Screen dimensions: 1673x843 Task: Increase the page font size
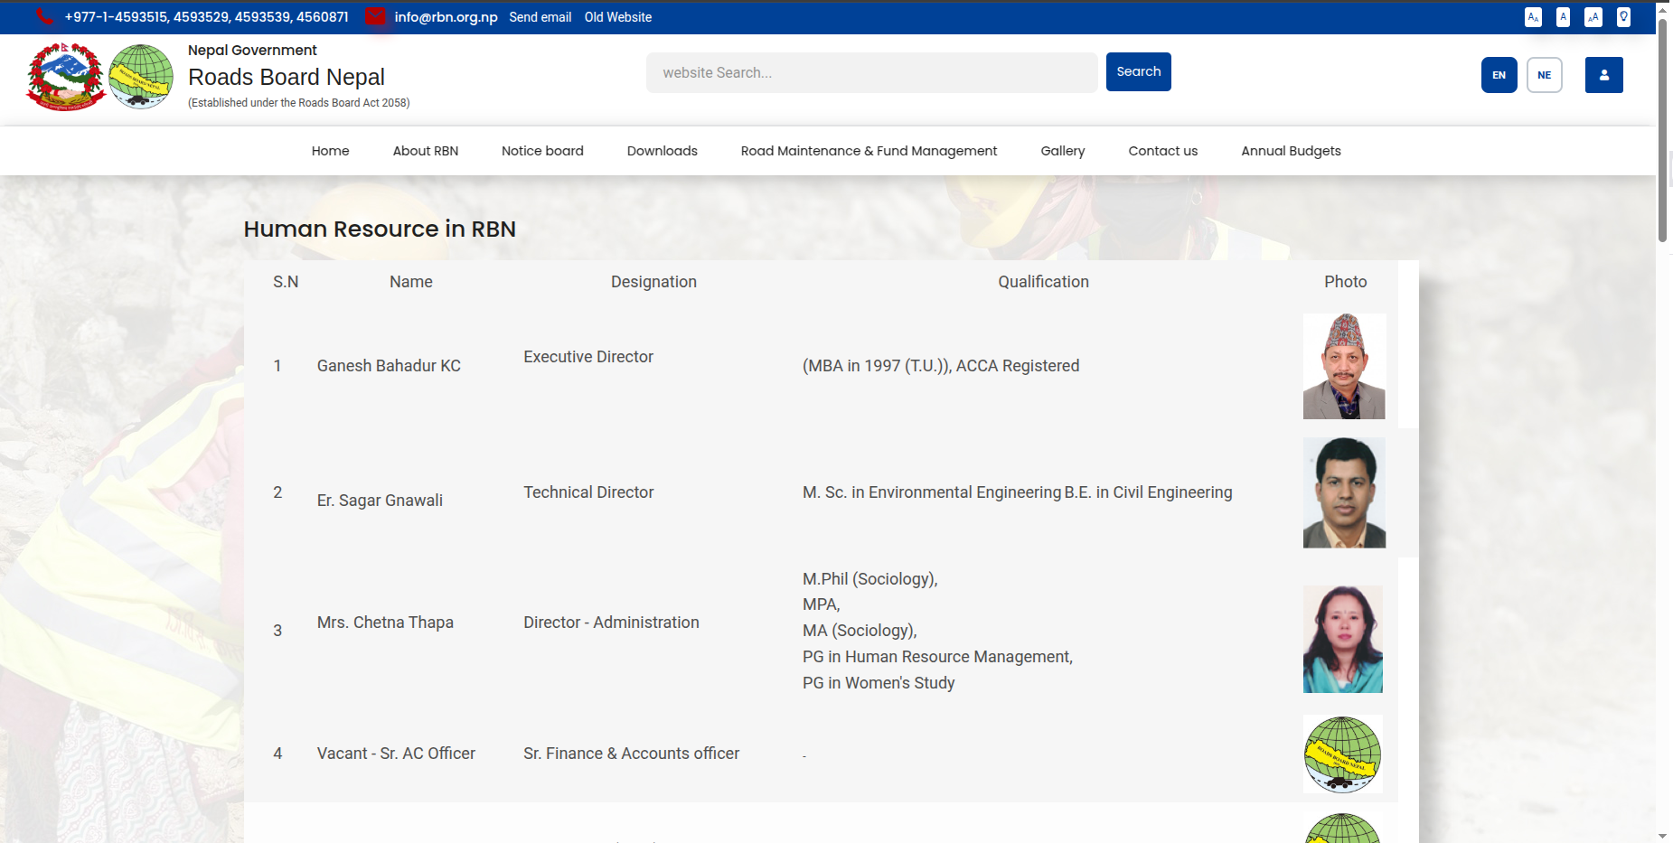tap(1593, 17)
